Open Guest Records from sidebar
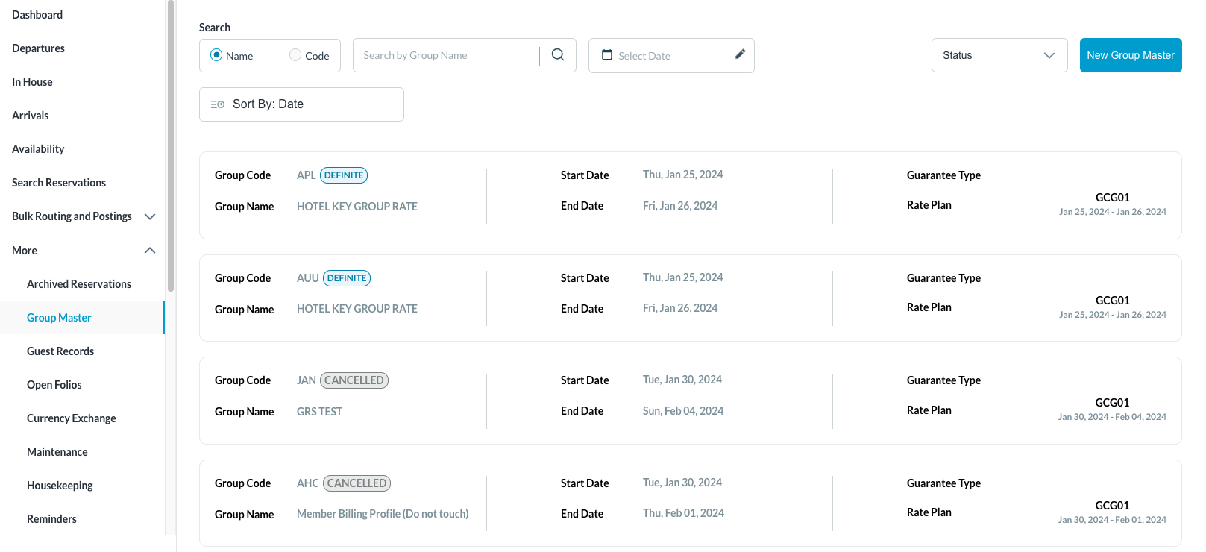 pos(60,351)
